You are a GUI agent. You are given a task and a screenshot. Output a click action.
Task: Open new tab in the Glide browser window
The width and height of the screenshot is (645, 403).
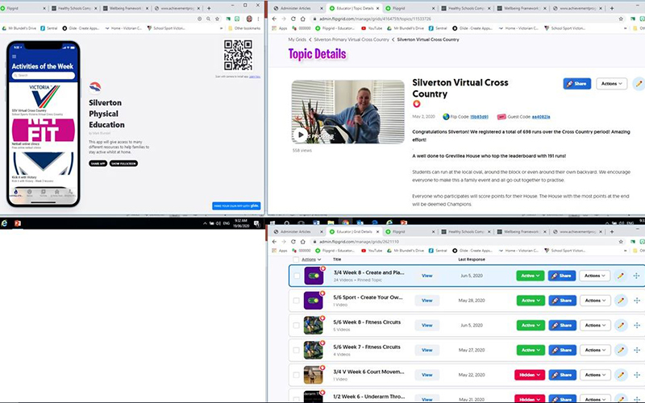tap(209, 8)
